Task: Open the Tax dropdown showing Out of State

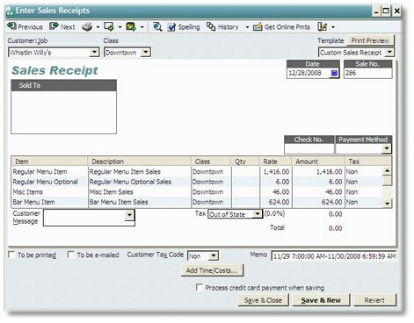Action: (x=257, y=214)
